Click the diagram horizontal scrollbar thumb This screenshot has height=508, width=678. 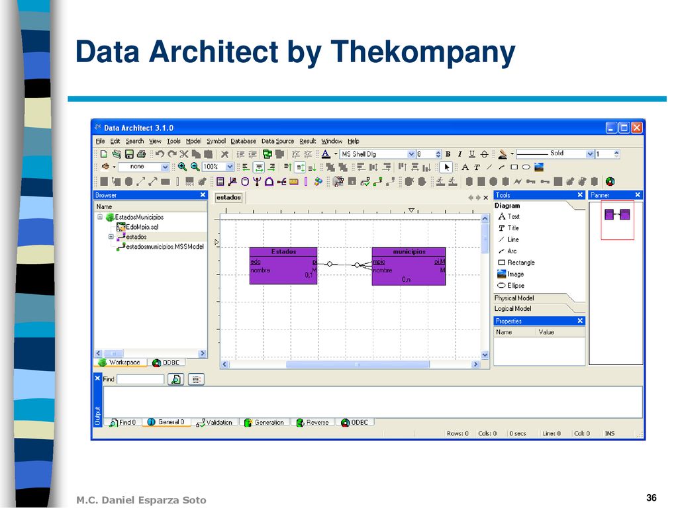(x=358, y=364)
